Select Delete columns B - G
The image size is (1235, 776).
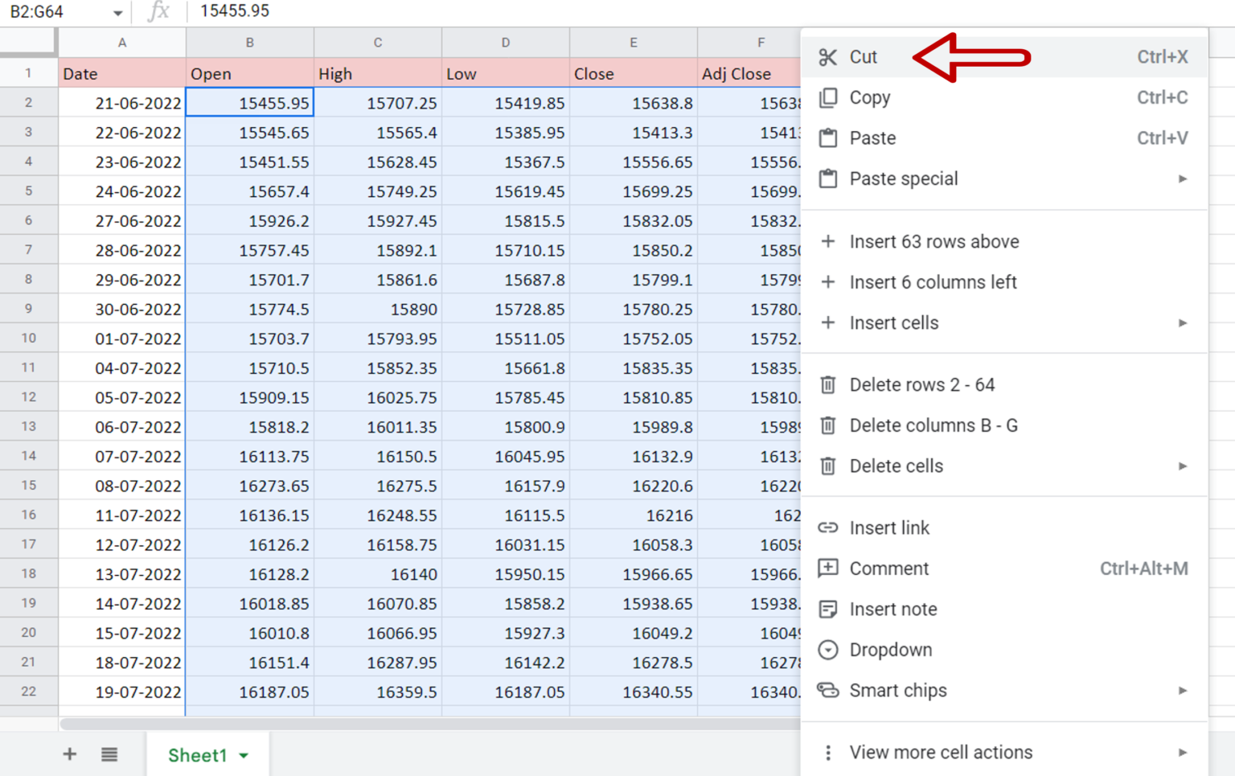pos(933,425)
